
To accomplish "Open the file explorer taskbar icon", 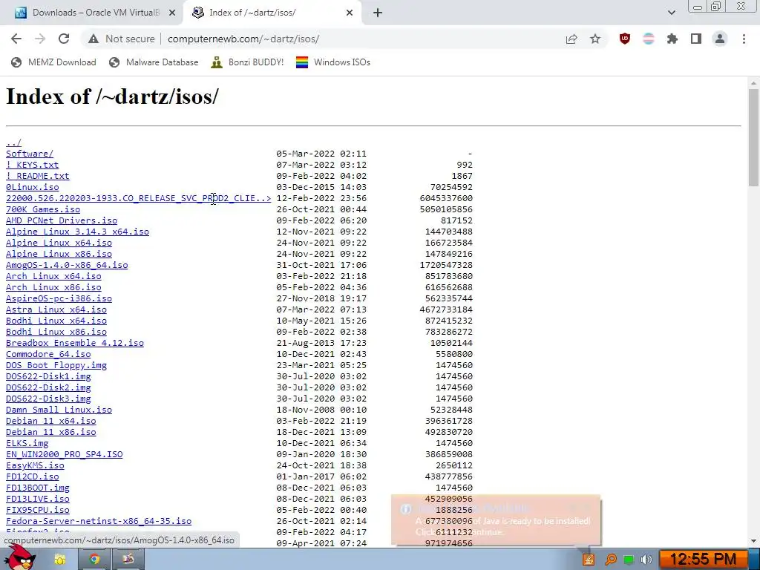I will [x=59, y=560].
